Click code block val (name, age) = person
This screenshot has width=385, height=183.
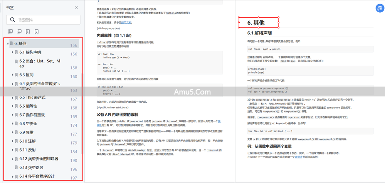[310, 49]
